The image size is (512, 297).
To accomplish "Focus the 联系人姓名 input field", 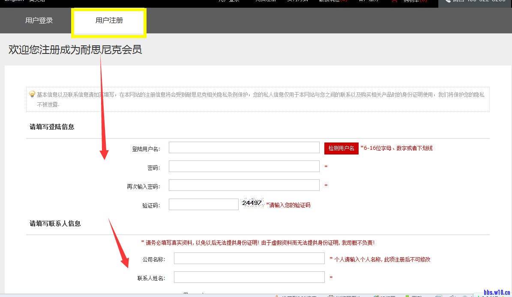I will coord(249,277).
